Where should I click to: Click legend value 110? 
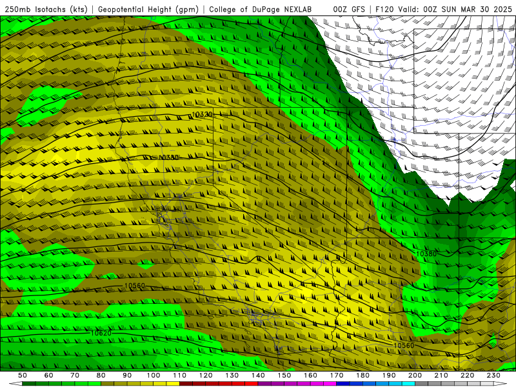click(x=179, y=375)
